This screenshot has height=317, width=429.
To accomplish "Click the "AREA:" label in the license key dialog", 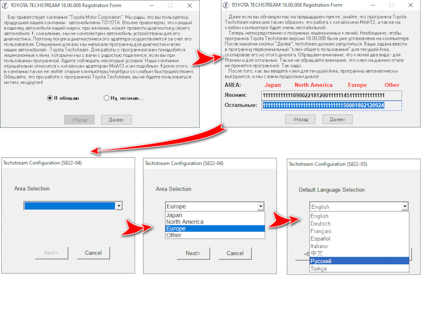I will tap(233, 85).
